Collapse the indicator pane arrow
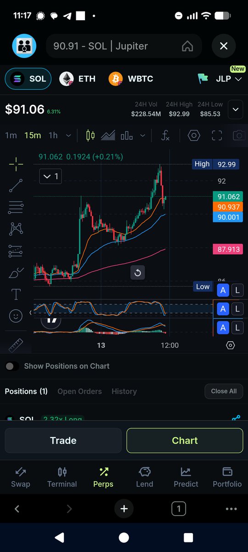This screenshot has width=248, height=552. pos(31,313)
